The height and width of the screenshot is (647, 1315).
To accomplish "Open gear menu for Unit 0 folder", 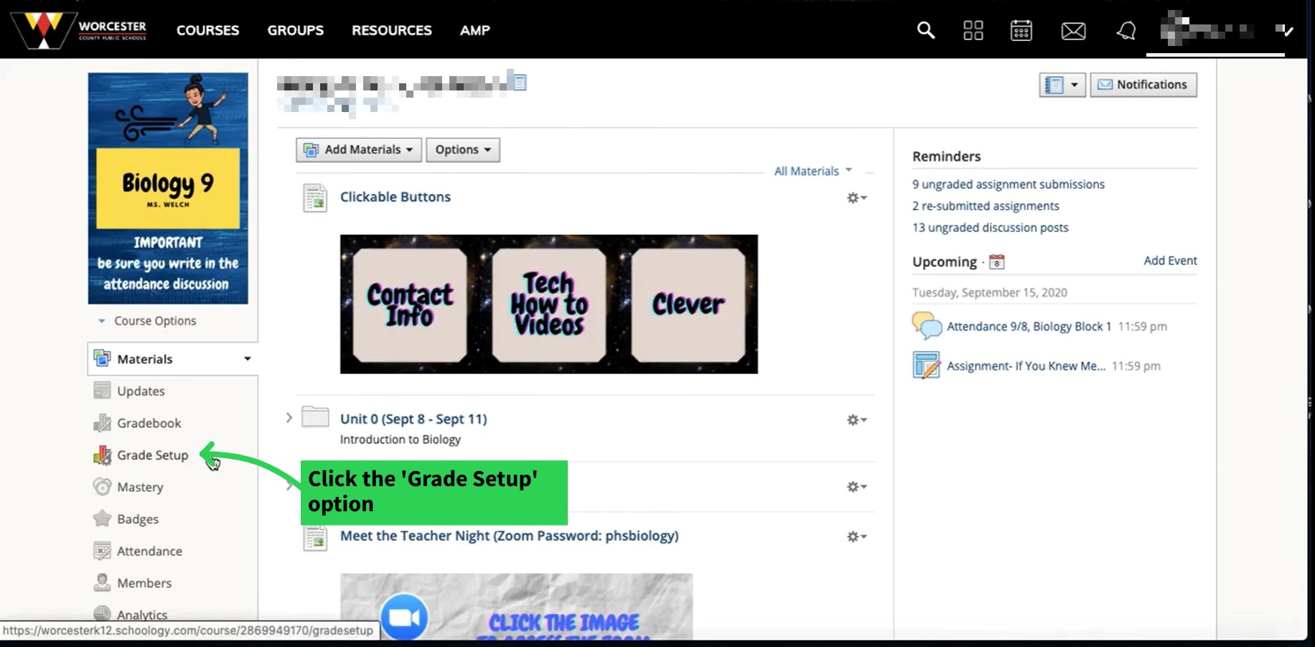I will [856, 419].
